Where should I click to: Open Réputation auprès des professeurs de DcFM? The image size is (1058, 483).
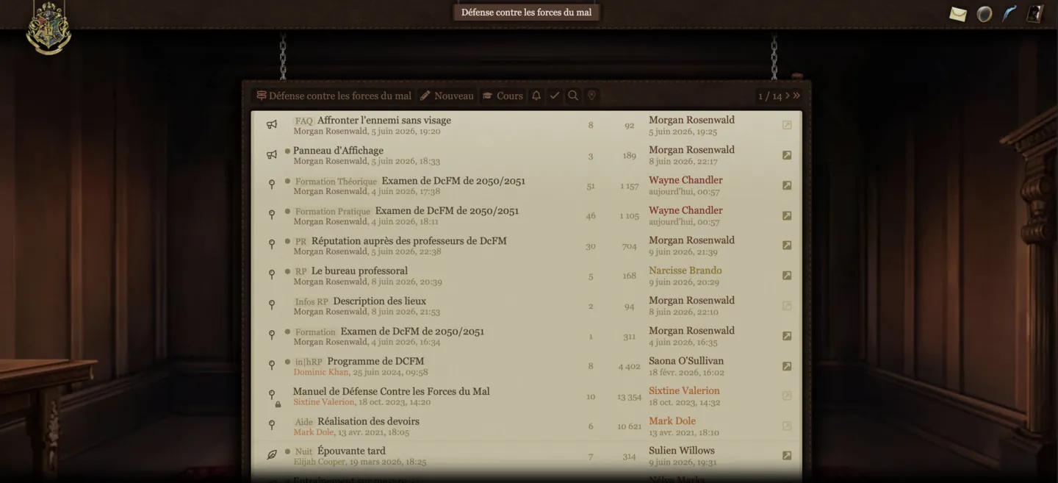click(x=409, y=241)
